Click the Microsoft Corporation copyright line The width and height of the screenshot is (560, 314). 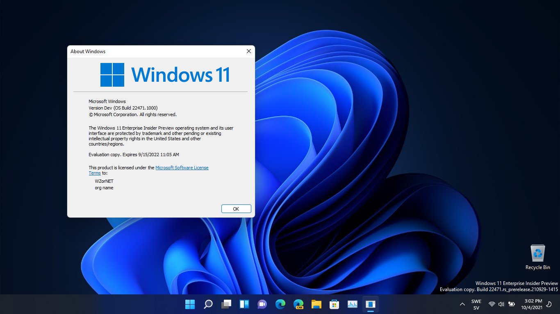click(x=132, y=114)
